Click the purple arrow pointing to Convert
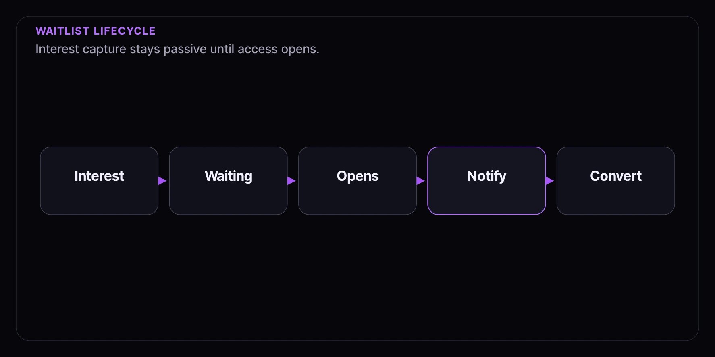The height and width of the screenshot is (357, 715). (x=550, y=181)
